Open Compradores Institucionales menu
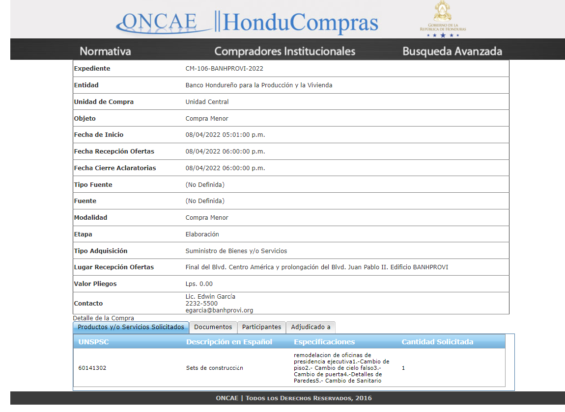 (x=284, y=51)
